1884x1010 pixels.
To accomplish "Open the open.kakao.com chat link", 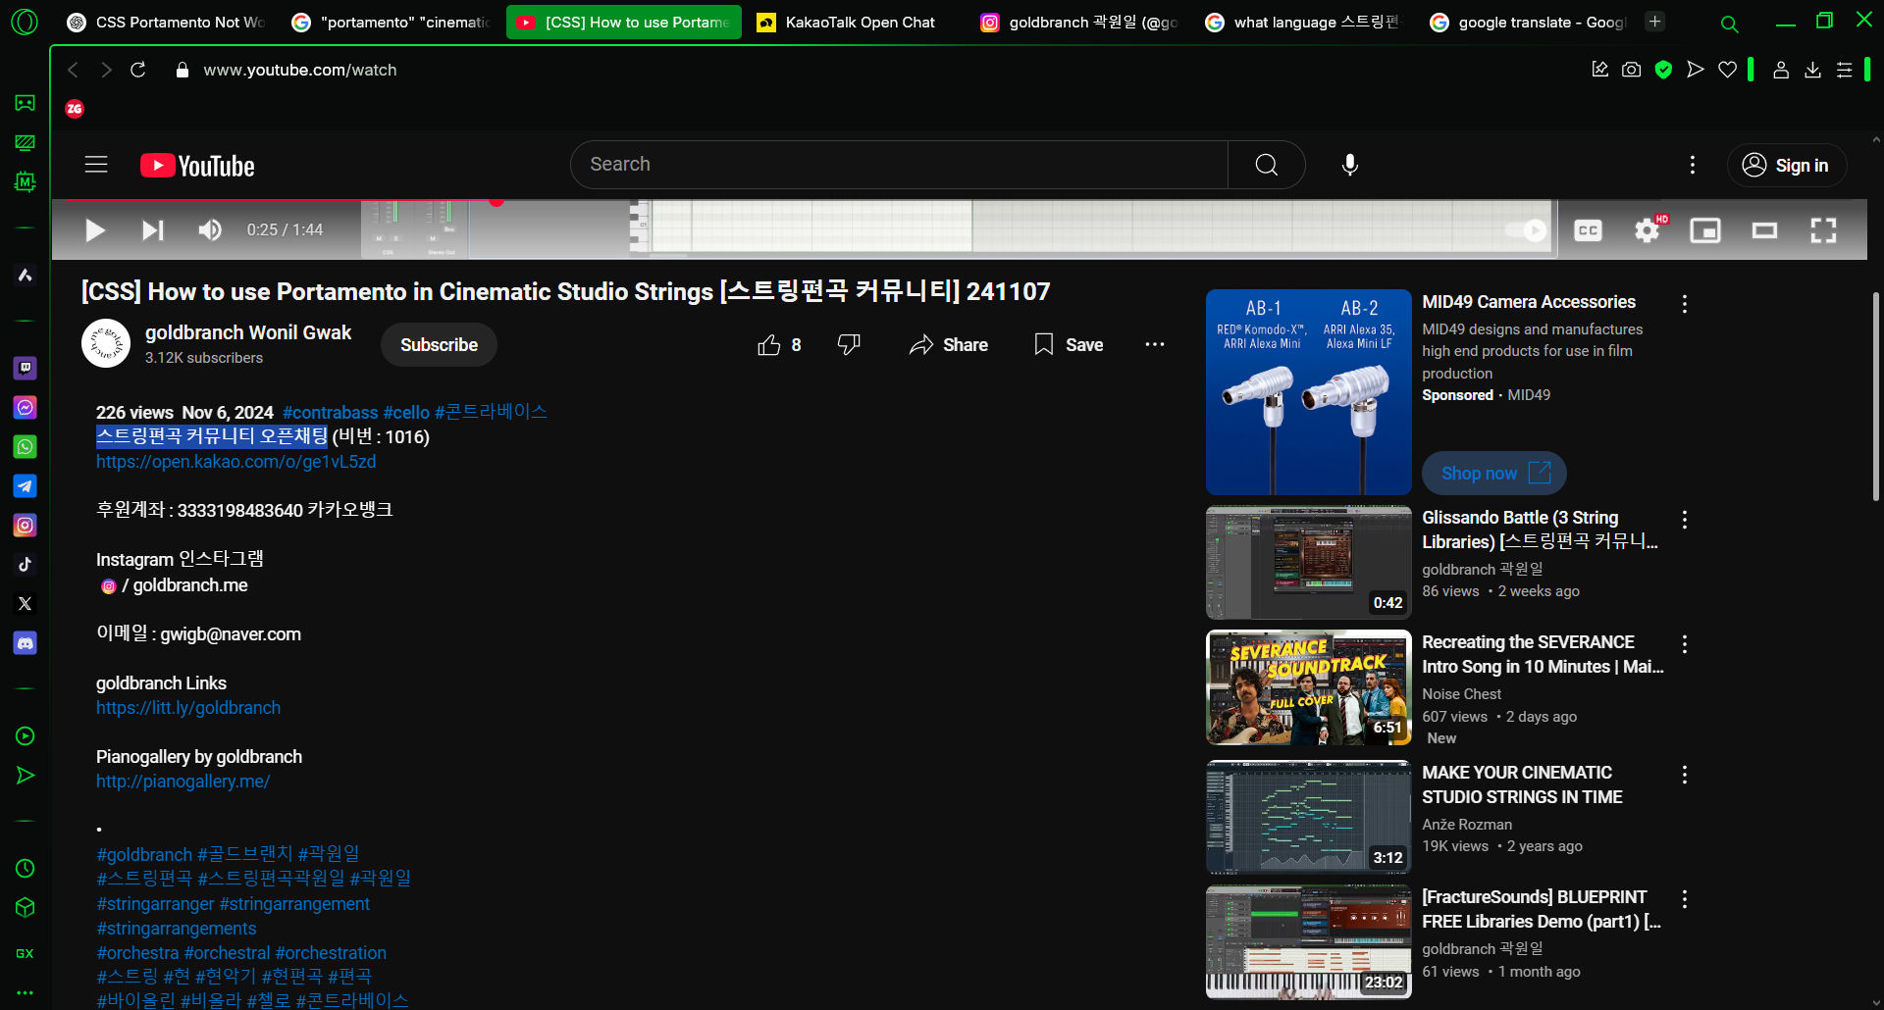I will click(235, 462).
